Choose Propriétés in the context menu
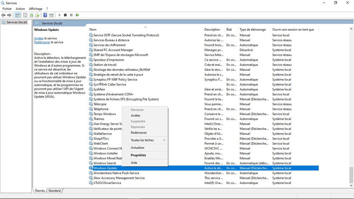 (138, 155)
